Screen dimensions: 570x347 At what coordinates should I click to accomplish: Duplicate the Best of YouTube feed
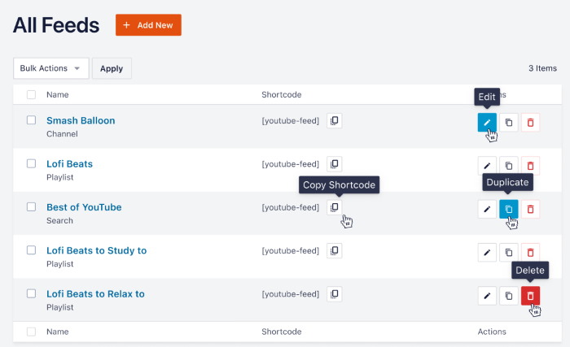pyautogui.click(x=508, y=209)
